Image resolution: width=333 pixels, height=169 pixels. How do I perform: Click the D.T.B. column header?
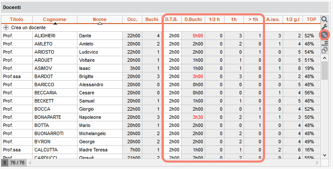(171, 19)
